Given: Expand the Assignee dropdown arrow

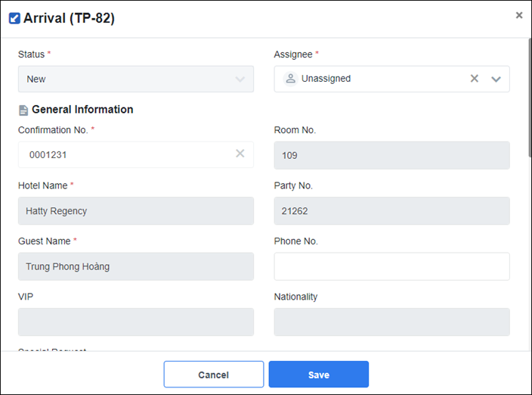Looking at the screenshot, I should (x=496, y=79).
